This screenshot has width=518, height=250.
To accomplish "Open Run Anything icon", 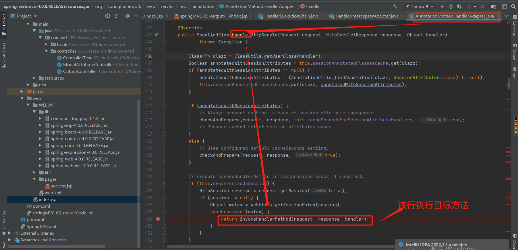I will [x=504, y=6].
